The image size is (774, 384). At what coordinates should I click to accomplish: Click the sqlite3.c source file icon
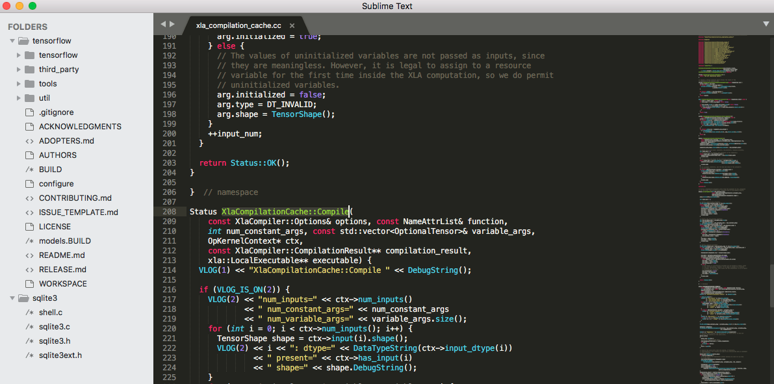click(x=30, y=327)
